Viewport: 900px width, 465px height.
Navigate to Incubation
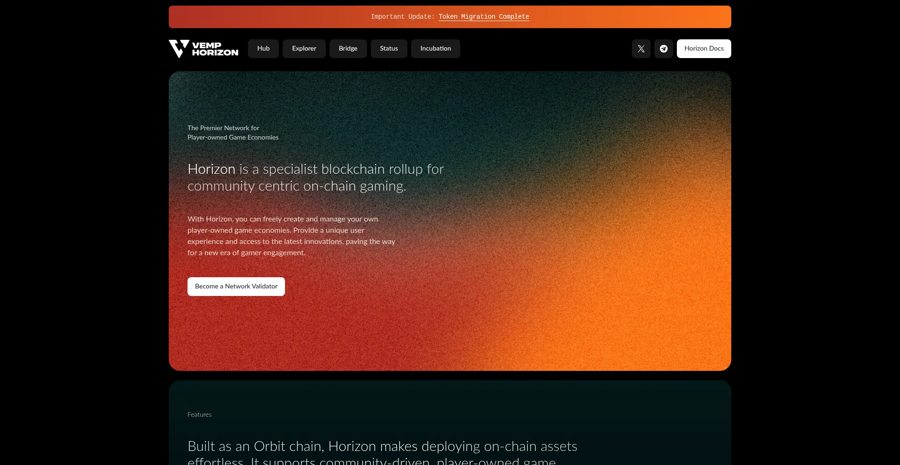(x=435, y=49)
